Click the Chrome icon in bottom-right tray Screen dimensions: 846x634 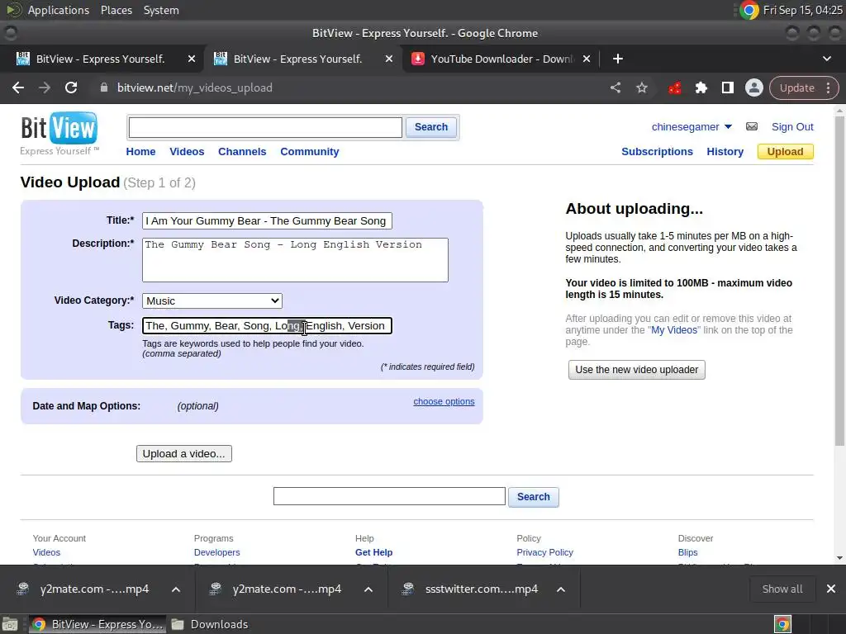click(782, 624)
